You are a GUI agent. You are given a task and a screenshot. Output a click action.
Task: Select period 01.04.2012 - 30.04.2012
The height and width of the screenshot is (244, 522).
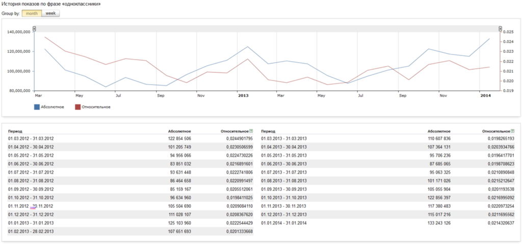[x=31, y=147]
